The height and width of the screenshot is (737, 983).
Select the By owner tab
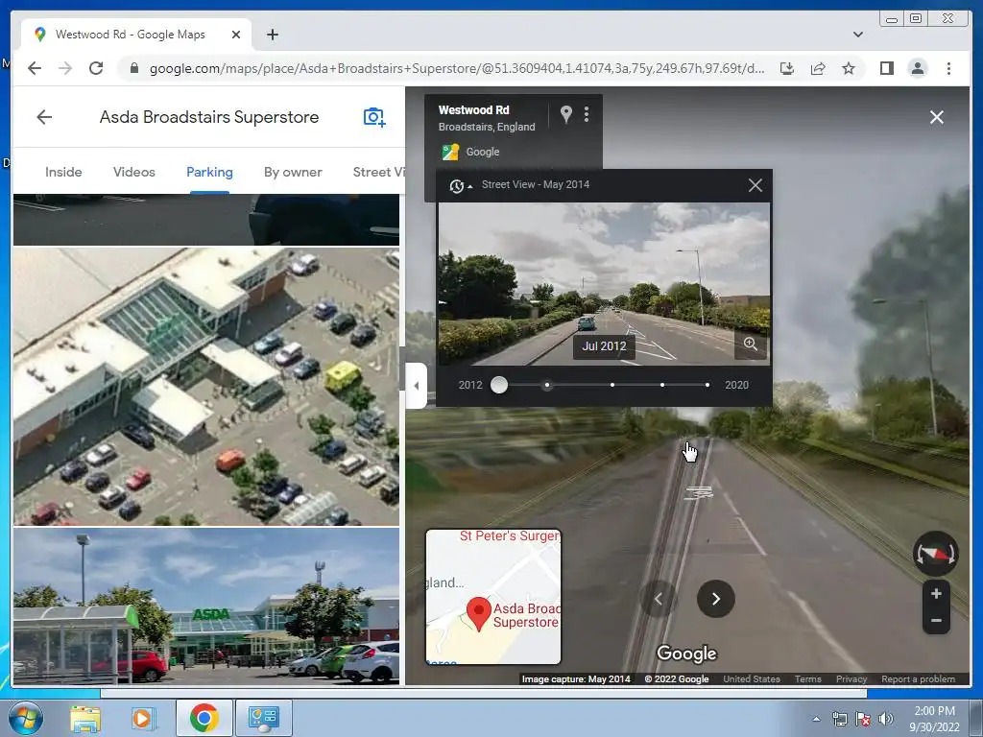(293, 172)
